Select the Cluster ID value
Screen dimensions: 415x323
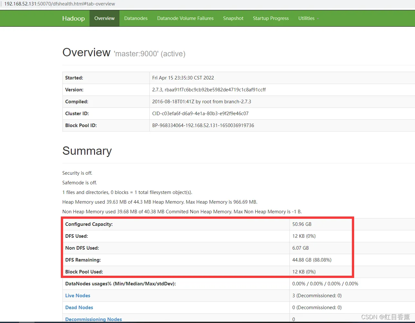coord(200,114)
